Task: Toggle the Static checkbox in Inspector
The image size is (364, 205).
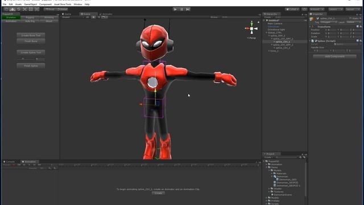Action: coord(350,19)
